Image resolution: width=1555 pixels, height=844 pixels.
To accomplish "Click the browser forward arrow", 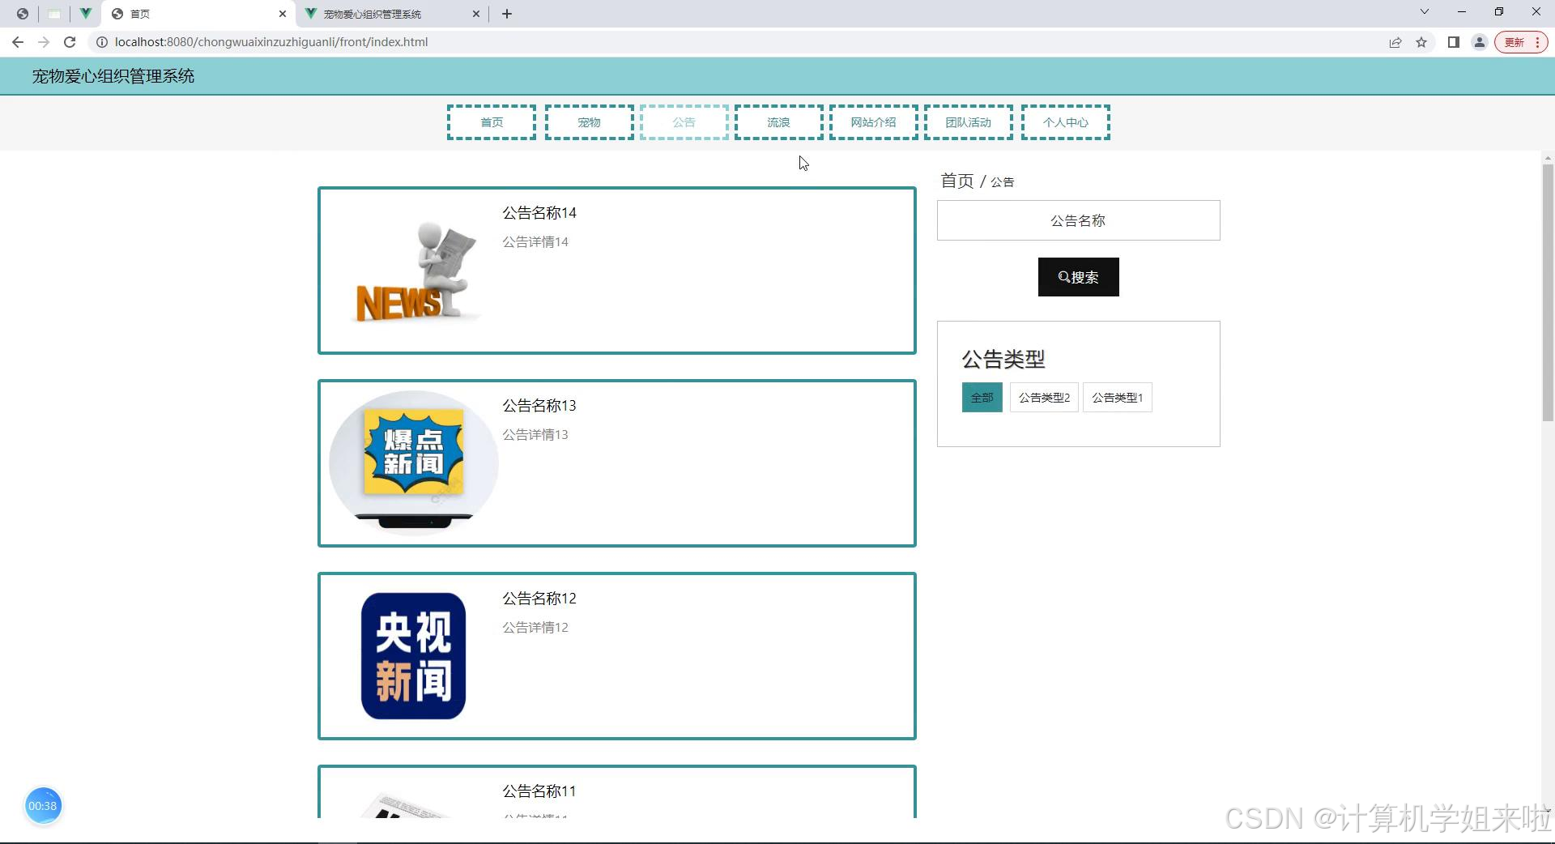I will pyautogui.click(x=44, y=42).
